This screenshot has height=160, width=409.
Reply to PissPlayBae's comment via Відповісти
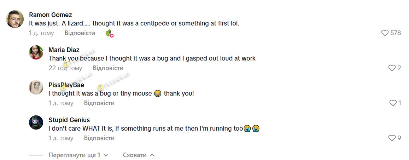point(99,103)
